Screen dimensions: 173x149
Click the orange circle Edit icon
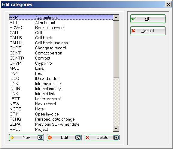[x=50, y=137]
